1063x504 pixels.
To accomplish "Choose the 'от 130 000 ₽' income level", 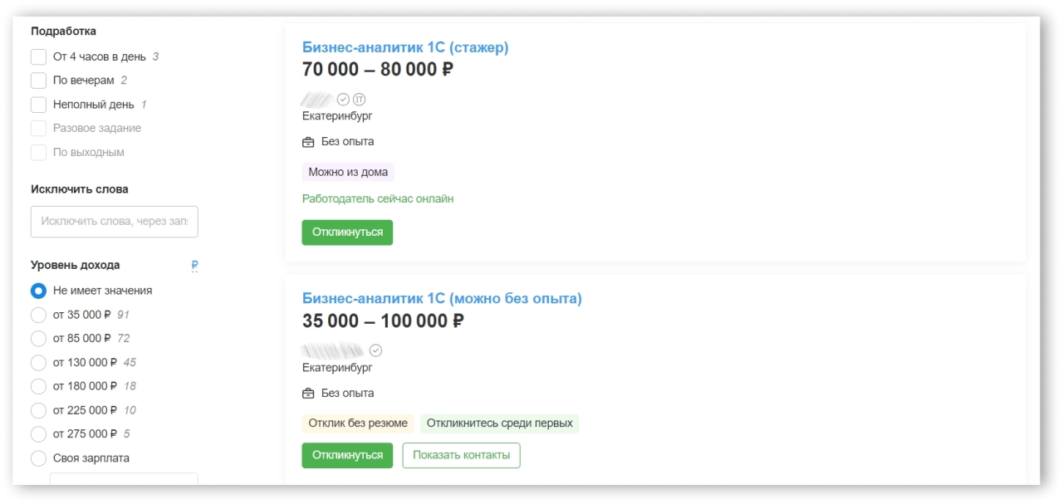I will pos(38,362).
